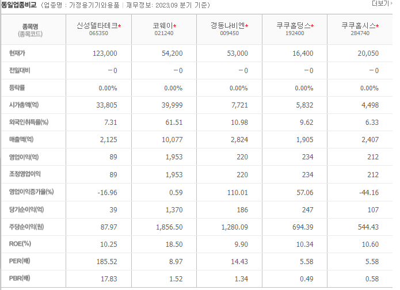Click current price 53,000 cell
This screenshot has height=290, width=400.
(238, 54)
